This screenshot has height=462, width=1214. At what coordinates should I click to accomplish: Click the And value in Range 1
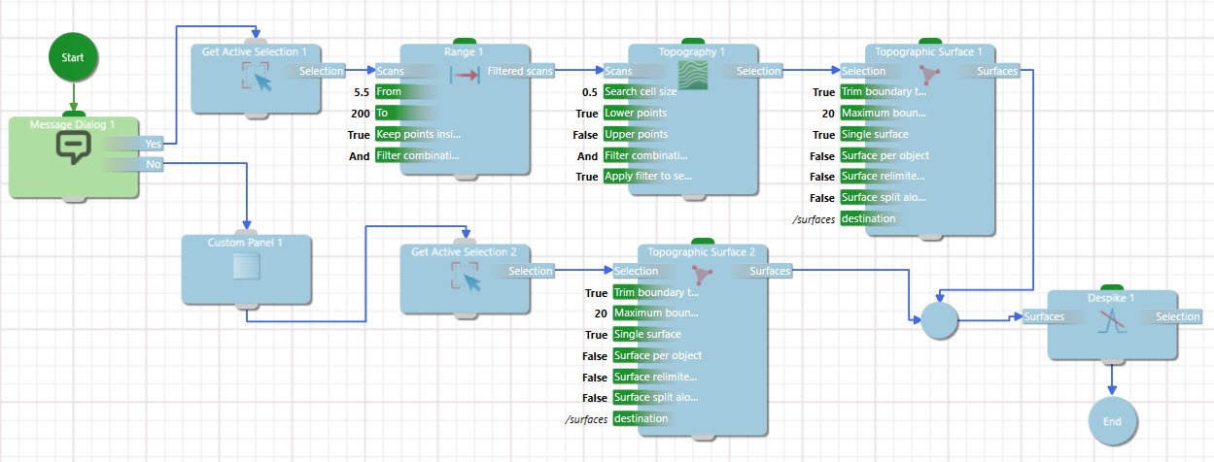(360, 156)
